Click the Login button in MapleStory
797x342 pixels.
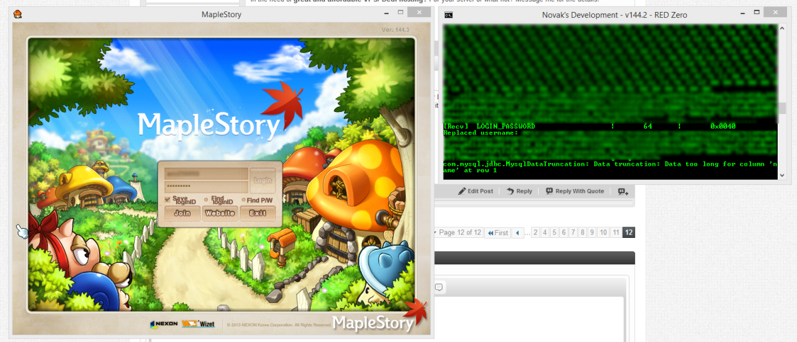tap(262, 180)
